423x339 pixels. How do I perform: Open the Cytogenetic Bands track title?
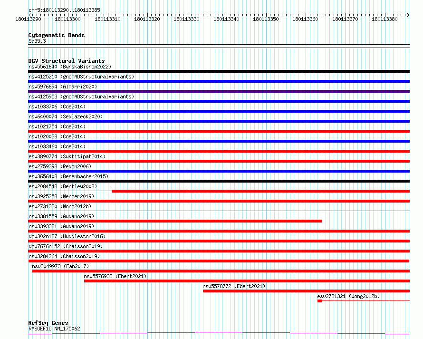[x=57, y=35]
